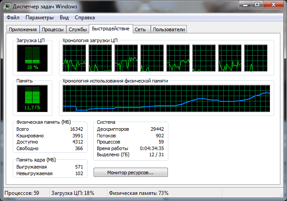The image size is (287, 201).
Task: Click the Всего value 16342
Action: tap(76, 129)
